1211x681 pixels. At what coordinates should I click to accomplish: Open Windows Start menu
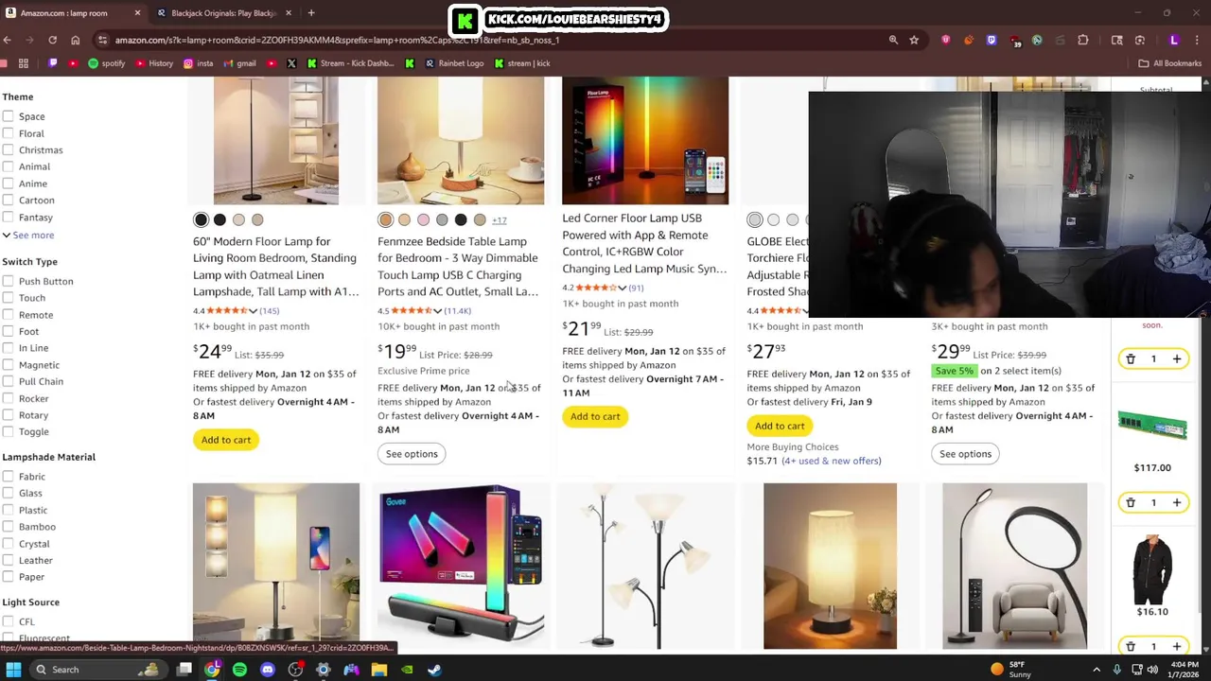point(13,670)
